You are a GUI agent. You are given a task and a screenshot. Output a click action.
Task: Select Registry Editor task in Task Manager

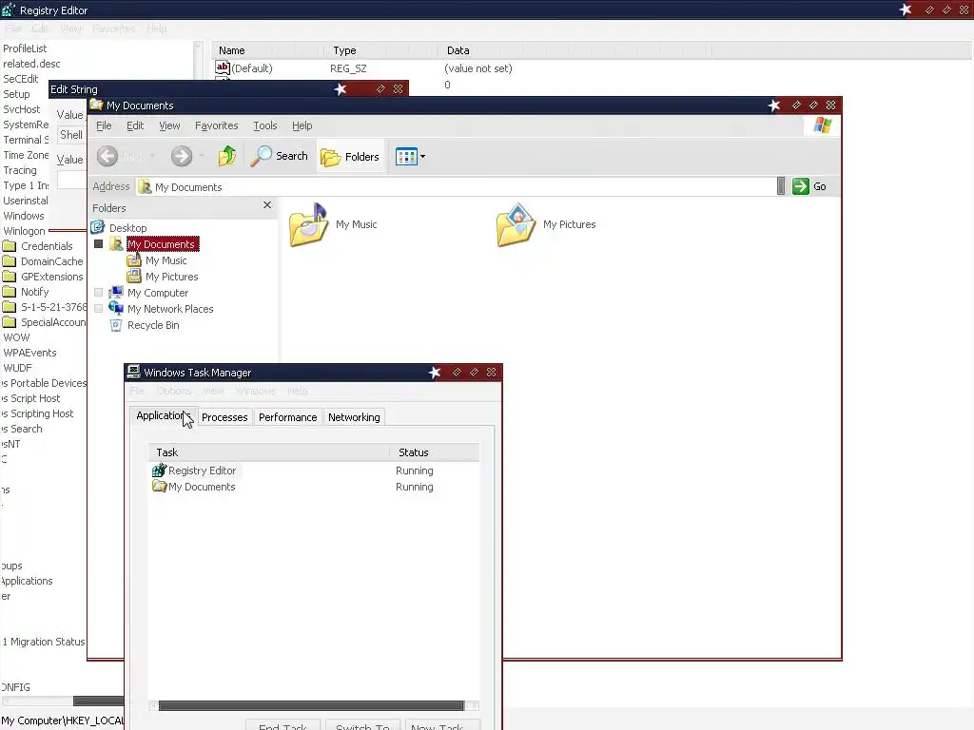coord(202,471)
